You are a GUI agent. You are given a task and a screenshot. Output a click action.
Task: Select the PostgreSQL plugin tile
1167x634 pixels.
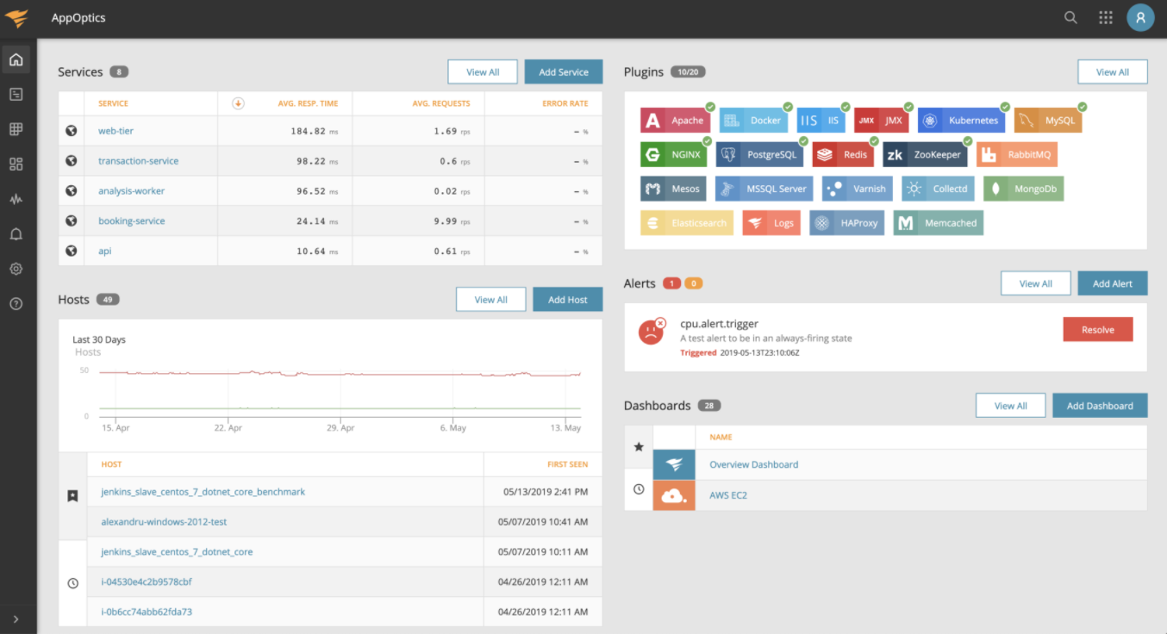coord(759,155)
